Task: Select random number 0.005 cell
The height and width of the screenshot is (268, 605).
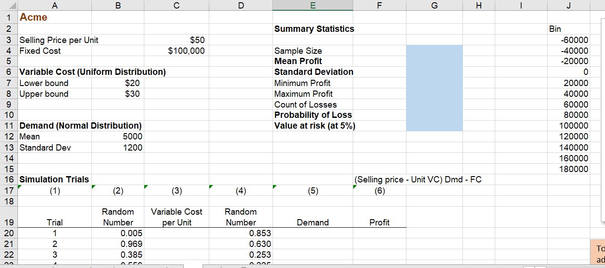Action: click(118, 233)
